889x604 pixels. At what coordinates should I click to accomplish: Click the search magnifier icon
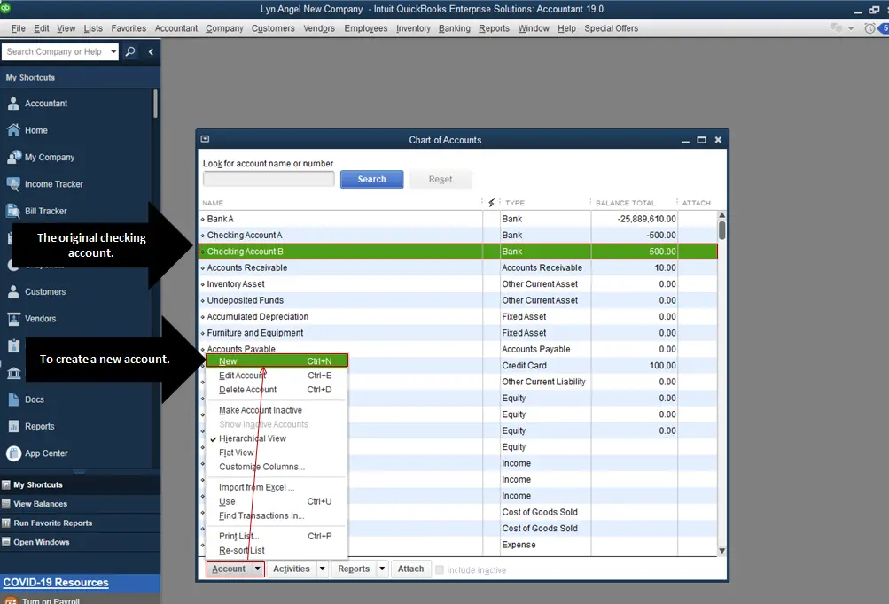[x=130, y=51]
